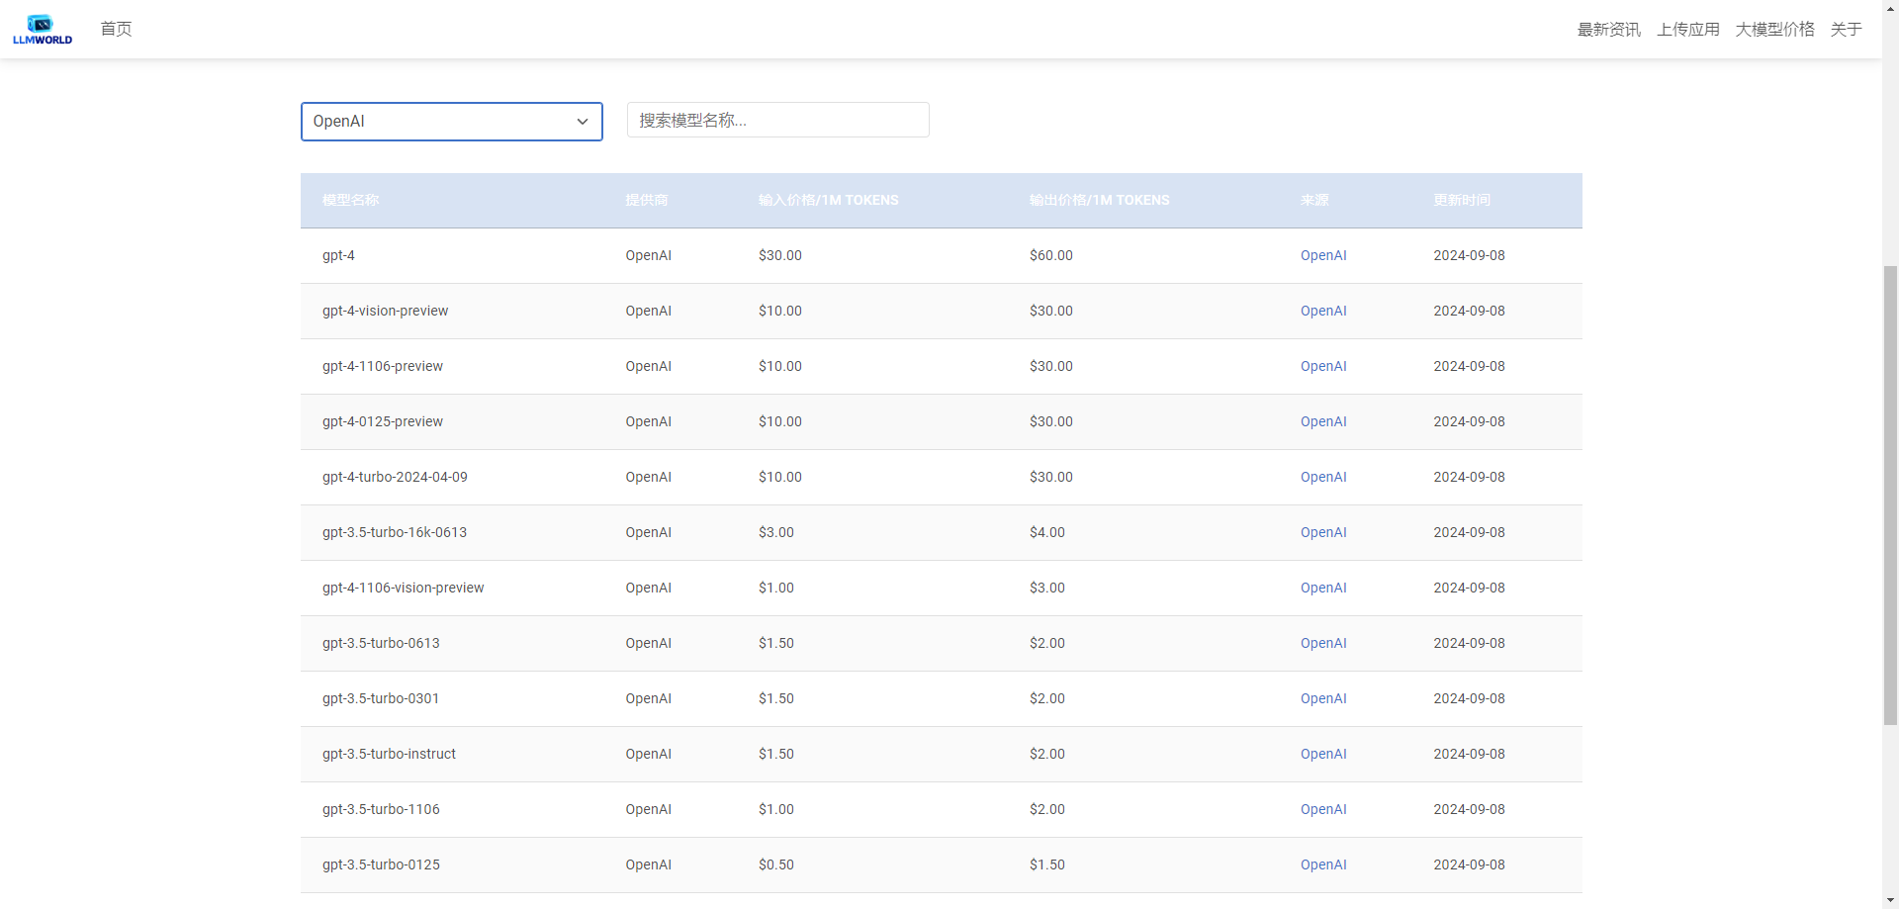Click the 输入价格/1M TOKENS header
Image resolution: width=1899 pixels, height=909 pixels.
(829, 200)
